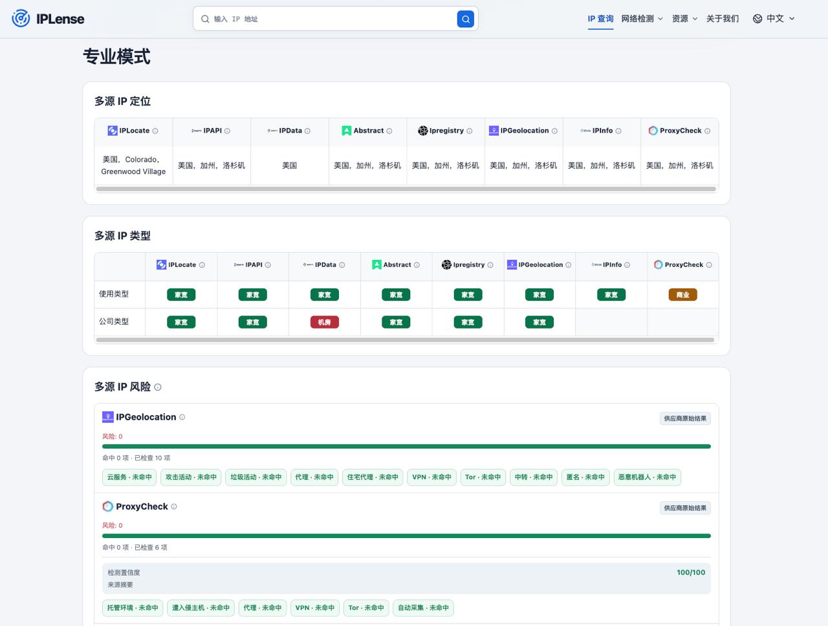828x626 pixels.
Task: Click the 中转 · 未命中 tag
Action: pyautogui.click(x=534, y=477)
